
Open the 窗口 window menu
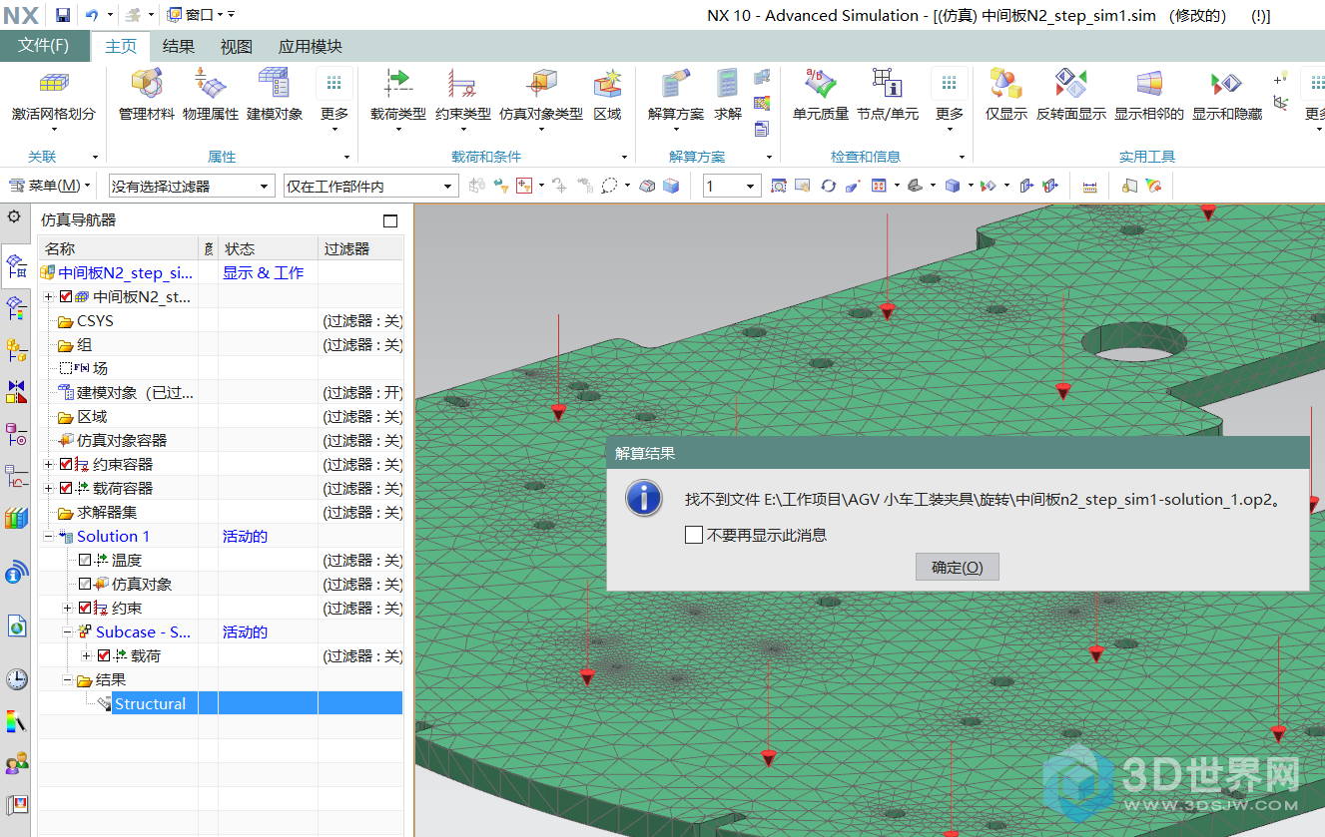click(194, 15)
